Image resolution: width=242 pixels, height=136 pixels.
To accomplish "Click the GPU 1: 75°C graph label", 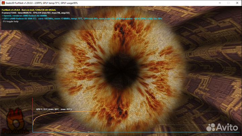I will pos(54,109).
